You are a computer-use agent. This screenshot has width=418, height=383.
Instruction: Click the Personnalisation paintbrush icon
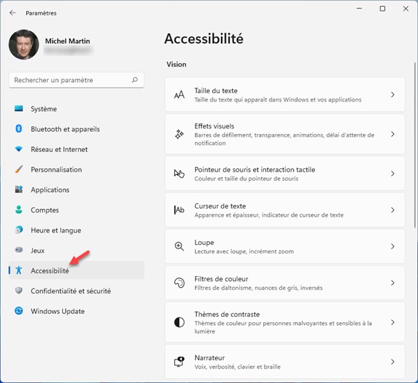point(19,169)
